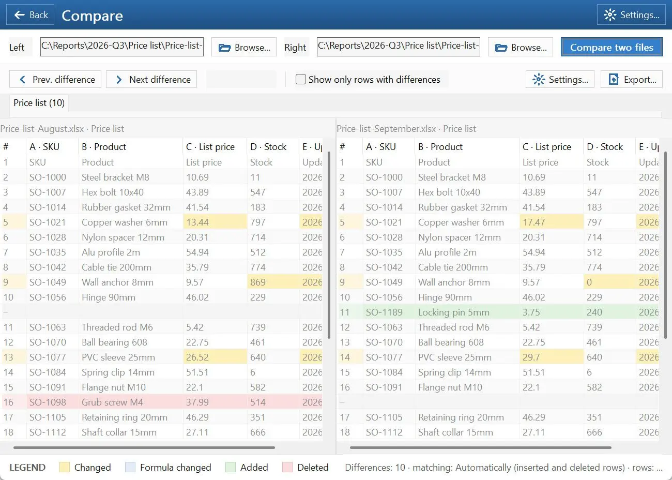672x480 pixels.
Task: Open Settings in the blue title bar
Action: (x=631, y=15)
